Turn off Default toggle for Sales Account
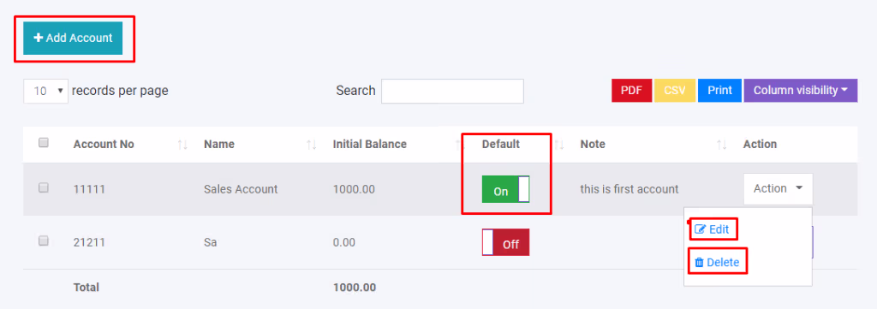 pyautogui.click(x=505, y=189)
